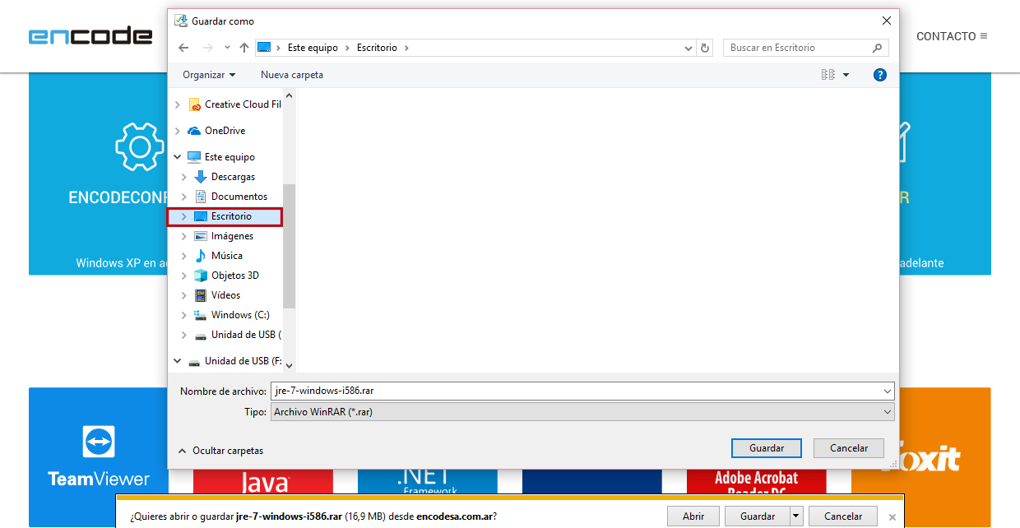This screenshot has height=528, width=1020.
Task: Click the Adobe Acrobat Reader DC tile
Action: coord(757,482)
